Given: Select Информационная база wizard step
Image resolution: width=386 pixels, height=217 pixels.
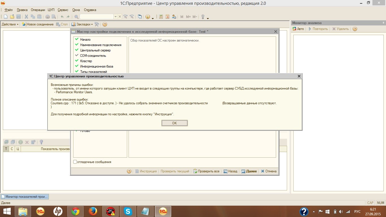Looking at the screenshot, I should (96, 66).
